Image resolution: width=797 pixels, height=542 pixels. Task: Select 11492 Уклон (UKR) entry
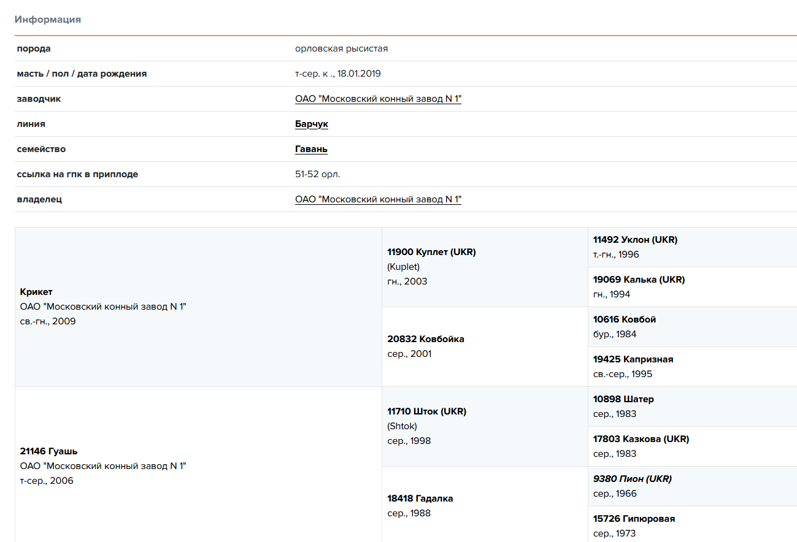(x=635, y=240)
